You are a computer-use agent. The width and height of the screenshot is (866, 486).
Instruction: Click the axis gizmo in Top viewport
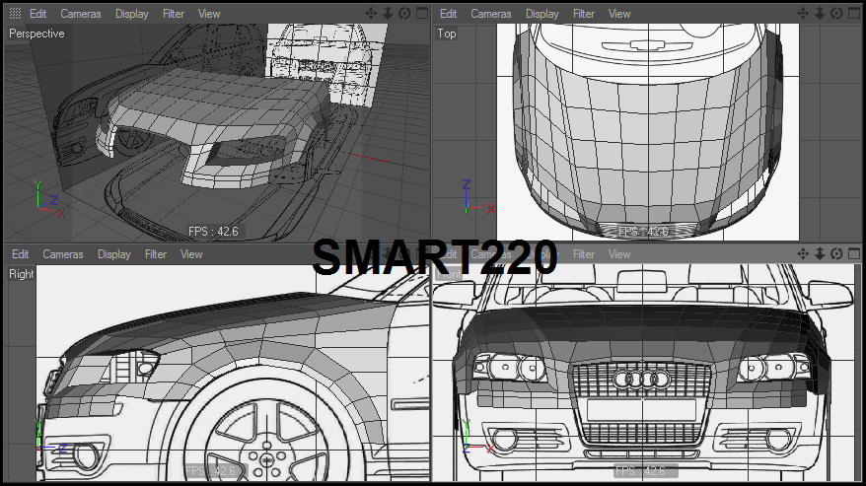pos(477,197)
